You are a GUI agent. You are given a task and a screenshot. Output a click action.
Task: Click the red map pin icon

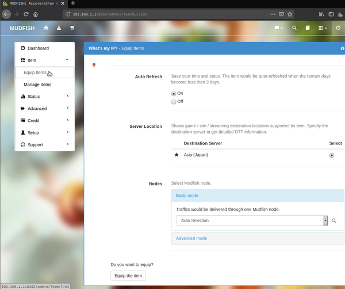94,66
